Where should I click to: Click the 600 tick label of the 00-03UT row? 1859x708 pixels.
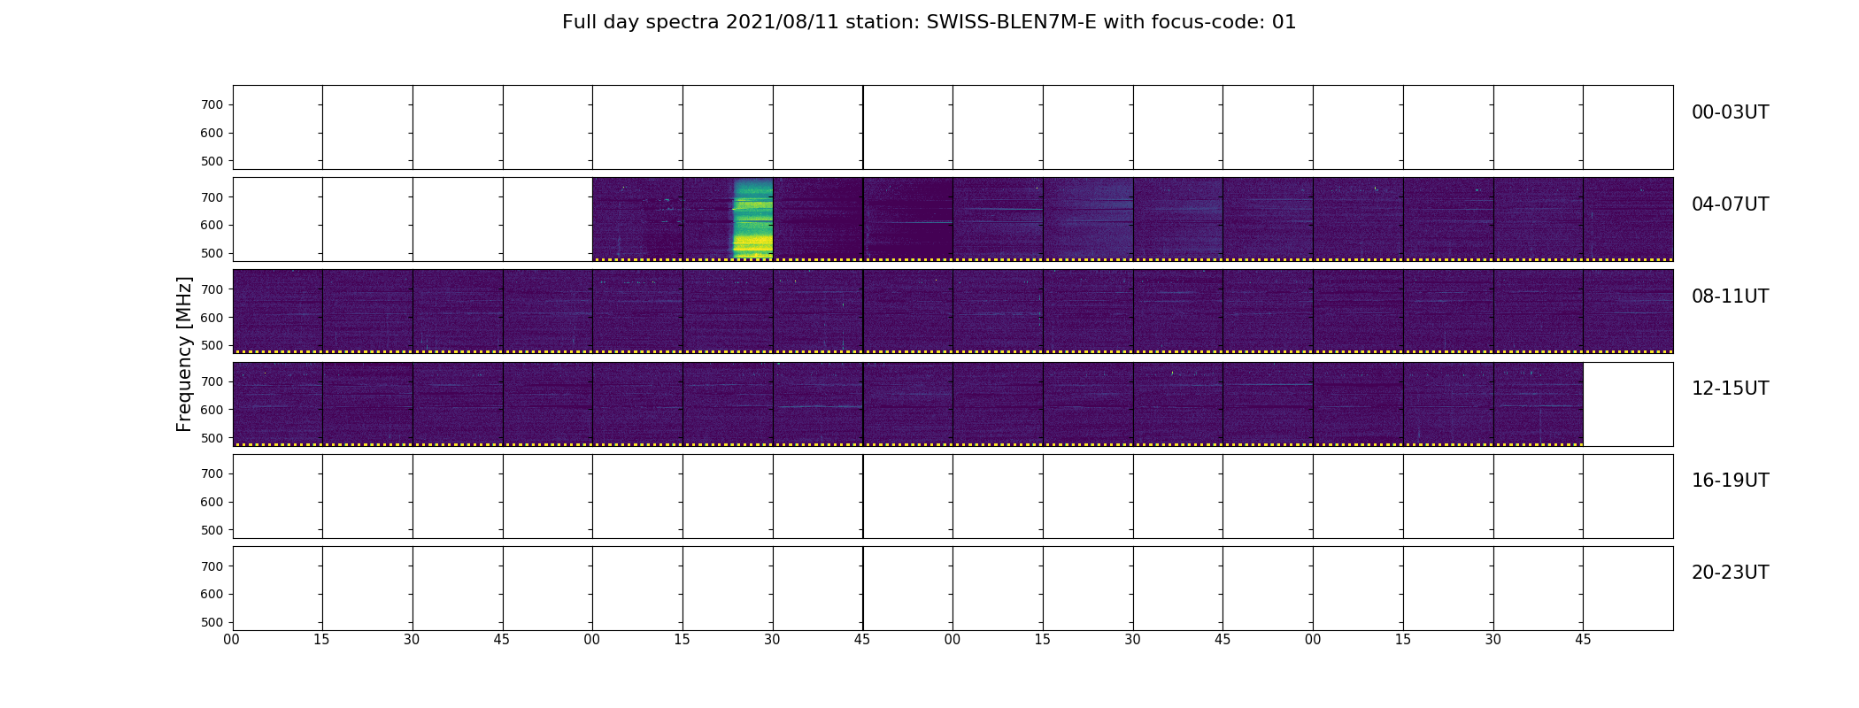(212, 133)
